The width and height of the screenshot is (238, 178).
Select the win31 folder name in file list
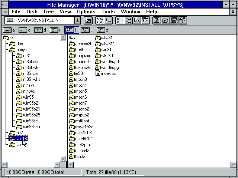click(x=106, y=50)
